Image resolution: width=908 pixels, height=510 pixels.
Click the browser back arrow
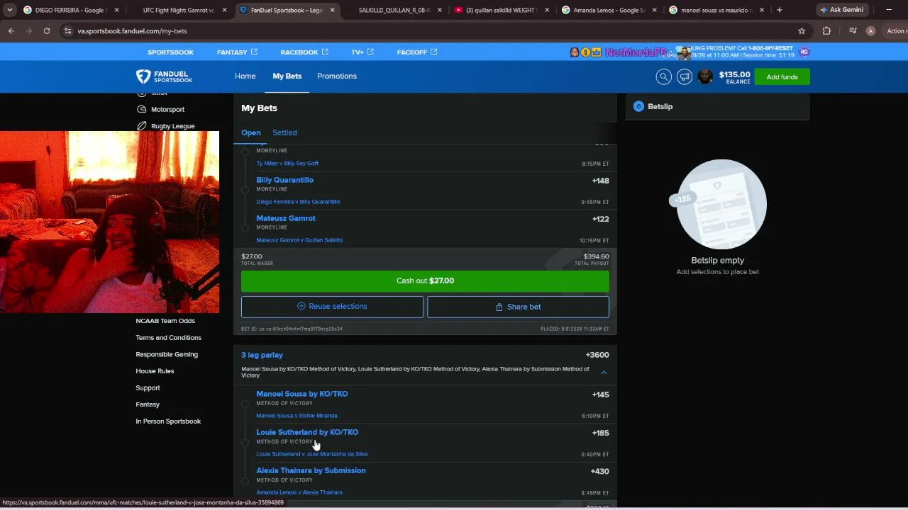[x=11, y=31]
